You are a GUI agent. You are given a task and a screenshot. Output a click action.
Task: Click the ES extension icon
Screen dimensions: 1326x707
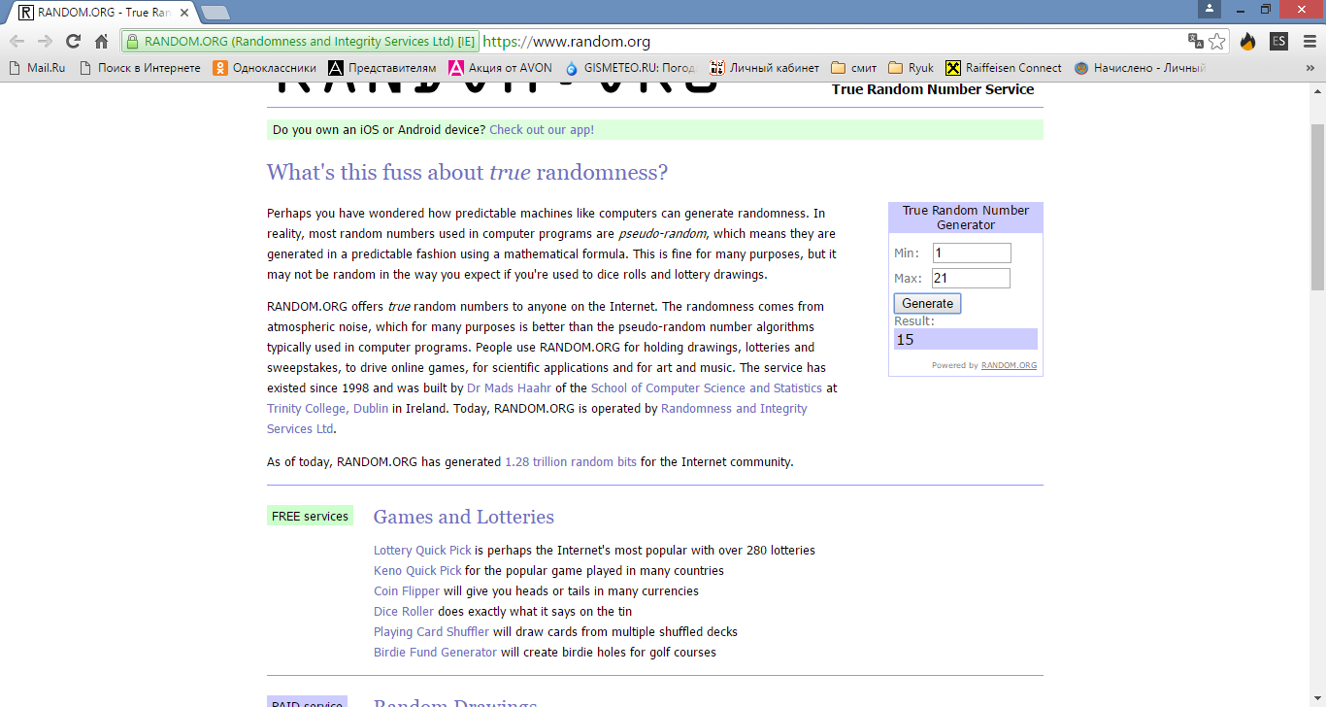(x=1279, y=42)
